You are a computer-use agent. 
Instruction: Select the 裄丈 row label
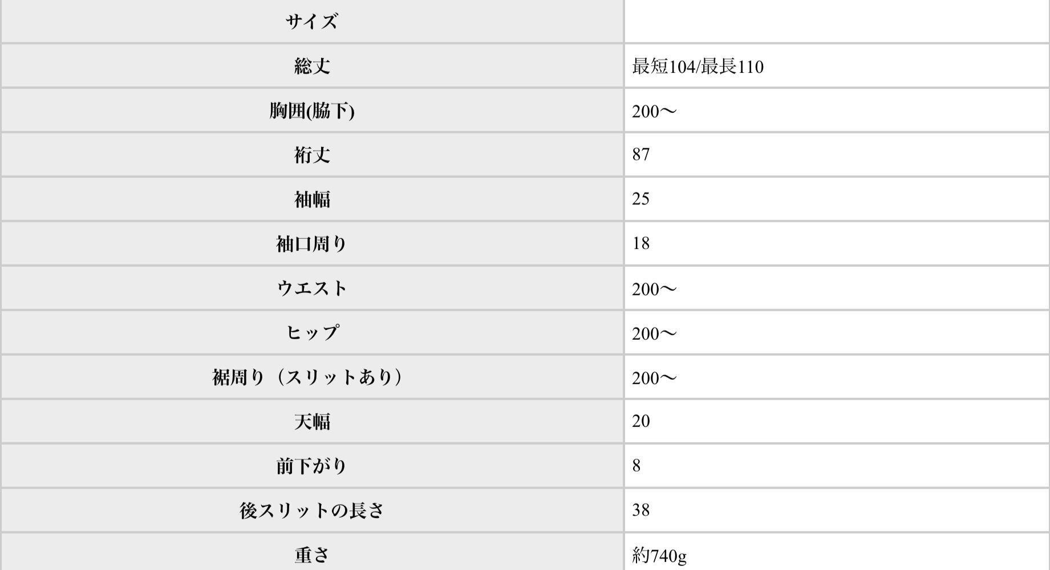tap(311, 154)
